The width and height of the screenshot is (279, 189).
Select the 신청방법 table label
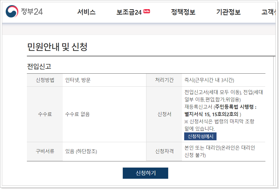click(45, 80)
